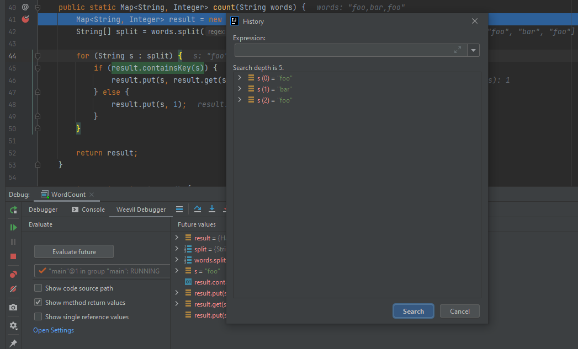This screenshot has width=578, height=349.
Task: Show execution point via the lines icon
Action: point(179,210)
